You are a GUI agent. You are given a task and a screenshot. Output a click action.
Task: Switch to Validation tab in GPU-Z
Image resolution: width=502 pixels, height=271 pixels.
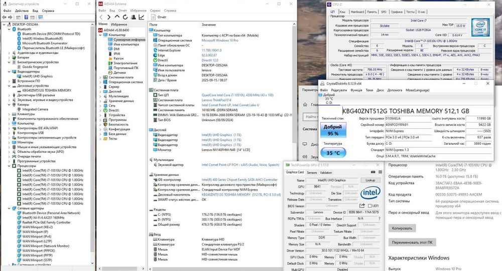coord(326,172)
